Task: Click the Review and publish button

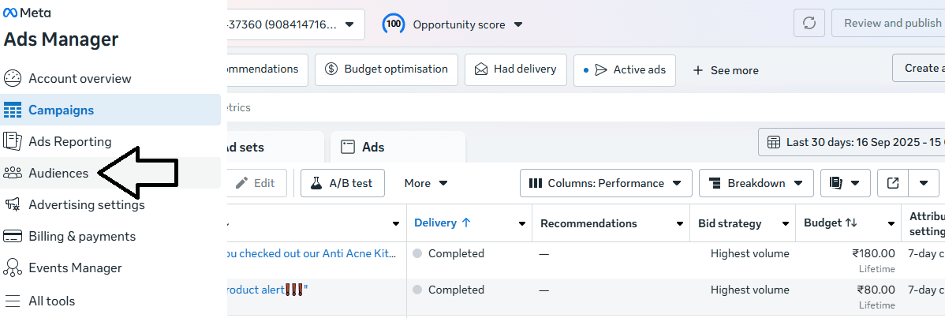Action: click(x=891, y=24)
